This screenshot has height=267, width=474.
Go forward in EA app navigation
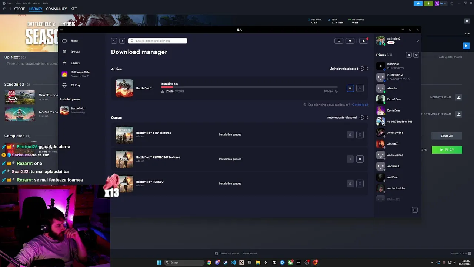tap(122, 41)
